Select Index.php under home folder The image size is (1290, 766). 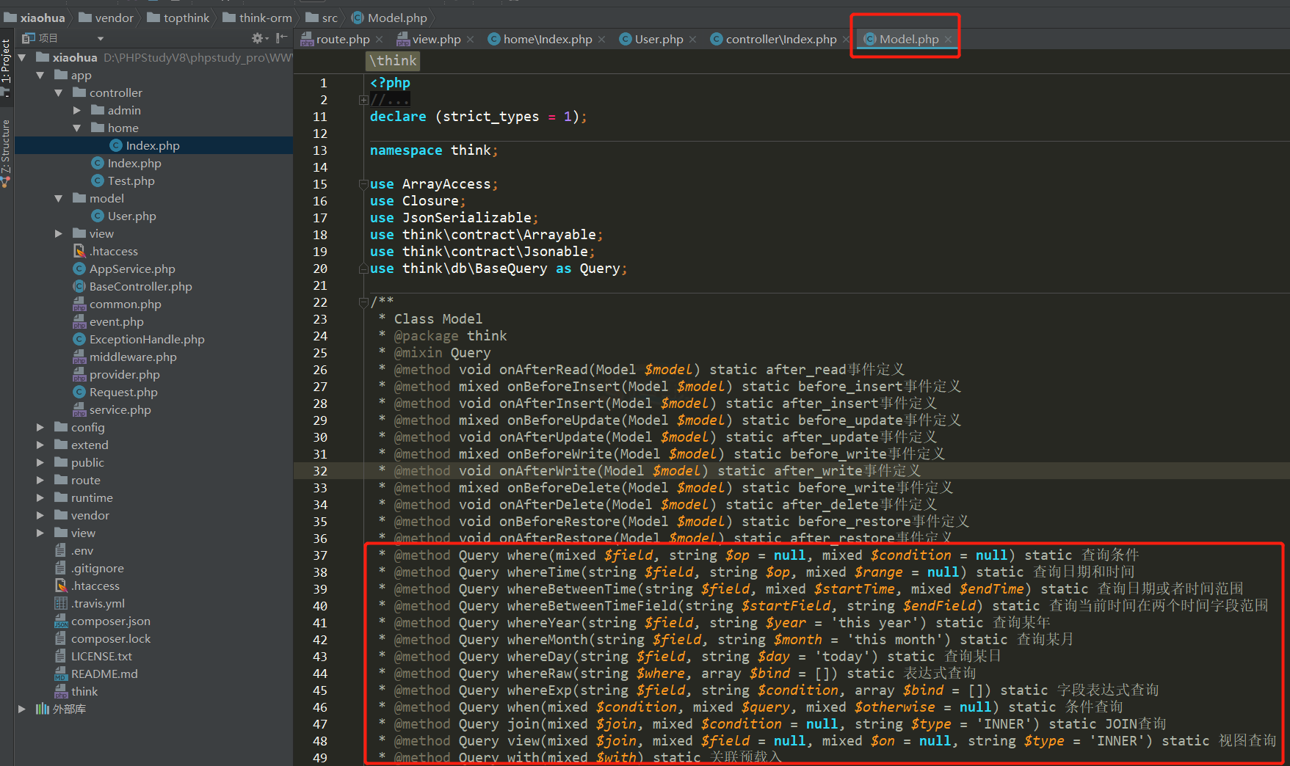tap(153, 145)
